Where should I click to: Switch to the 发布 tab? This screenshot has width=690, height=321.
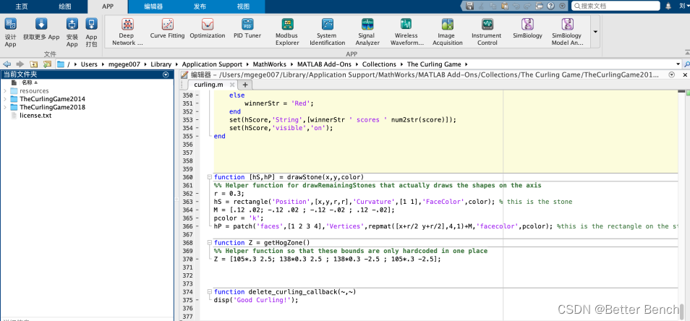(x=200, y=7)
